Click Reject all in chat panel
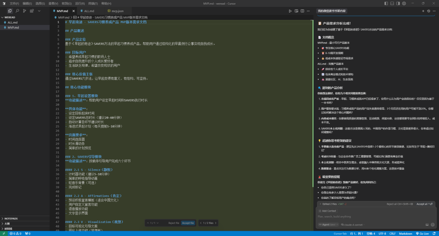 click(400, 204)
